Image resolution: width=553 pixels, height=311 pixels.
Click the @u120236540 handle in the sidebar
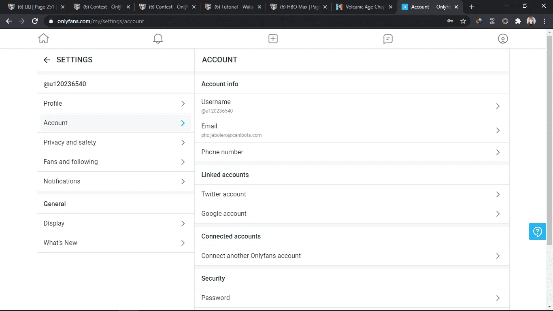point(65,84)
